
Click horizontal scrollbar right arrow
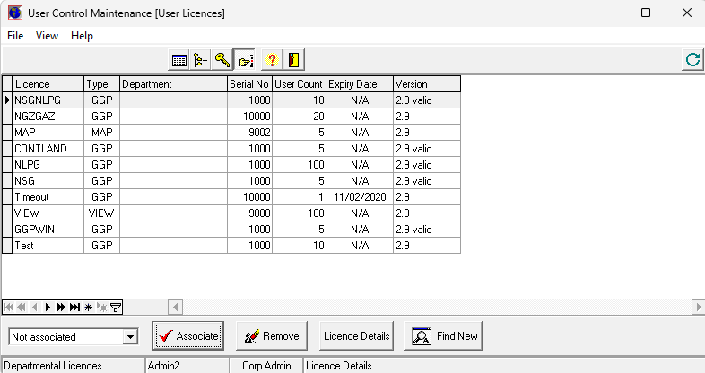click(x=698, y=308)
